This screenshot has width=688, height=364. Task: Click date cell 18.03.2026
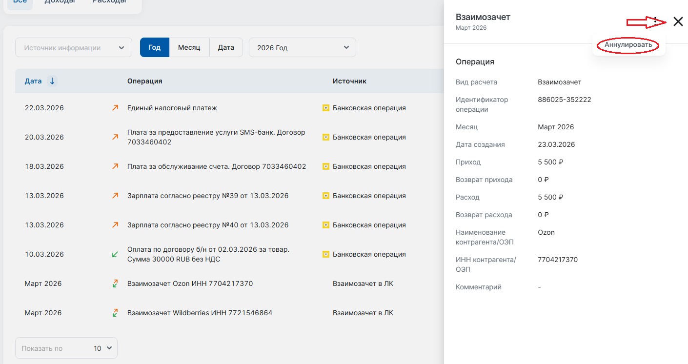click(44, 166)
